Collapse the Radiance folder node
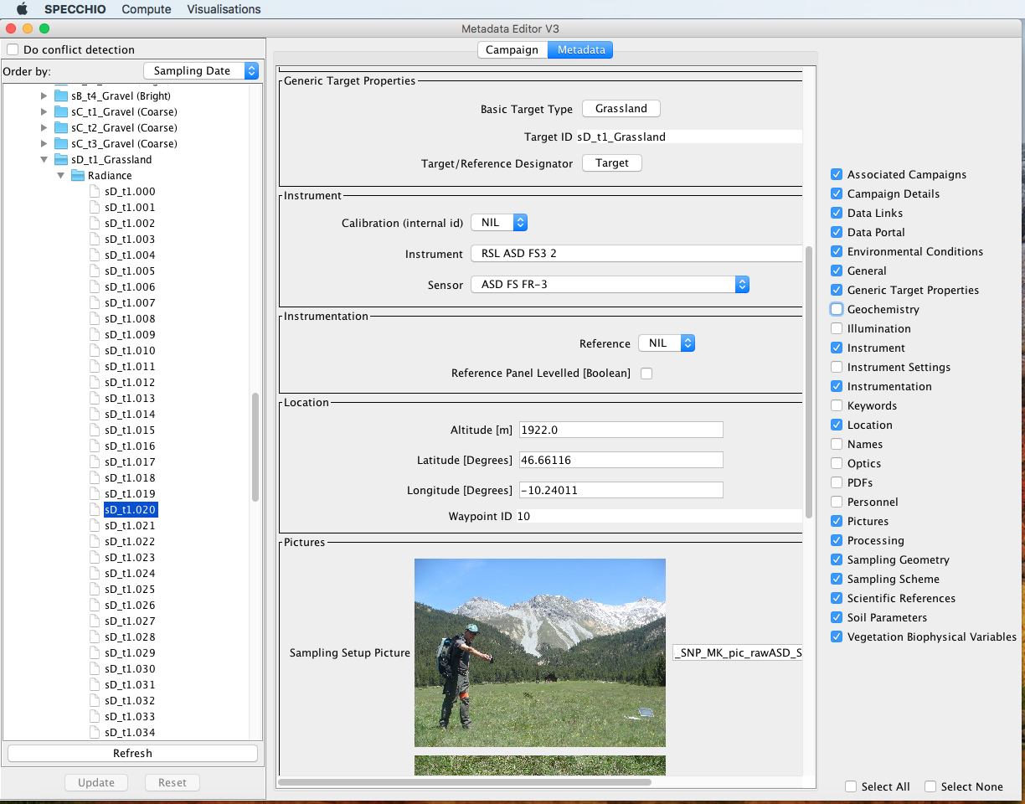Image resolution: width=1025 pixels, height=804 pixels. coord(61,175)
